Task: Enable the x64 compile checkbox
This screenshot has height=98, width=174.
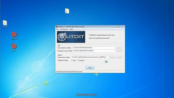Action: (72, 60)
